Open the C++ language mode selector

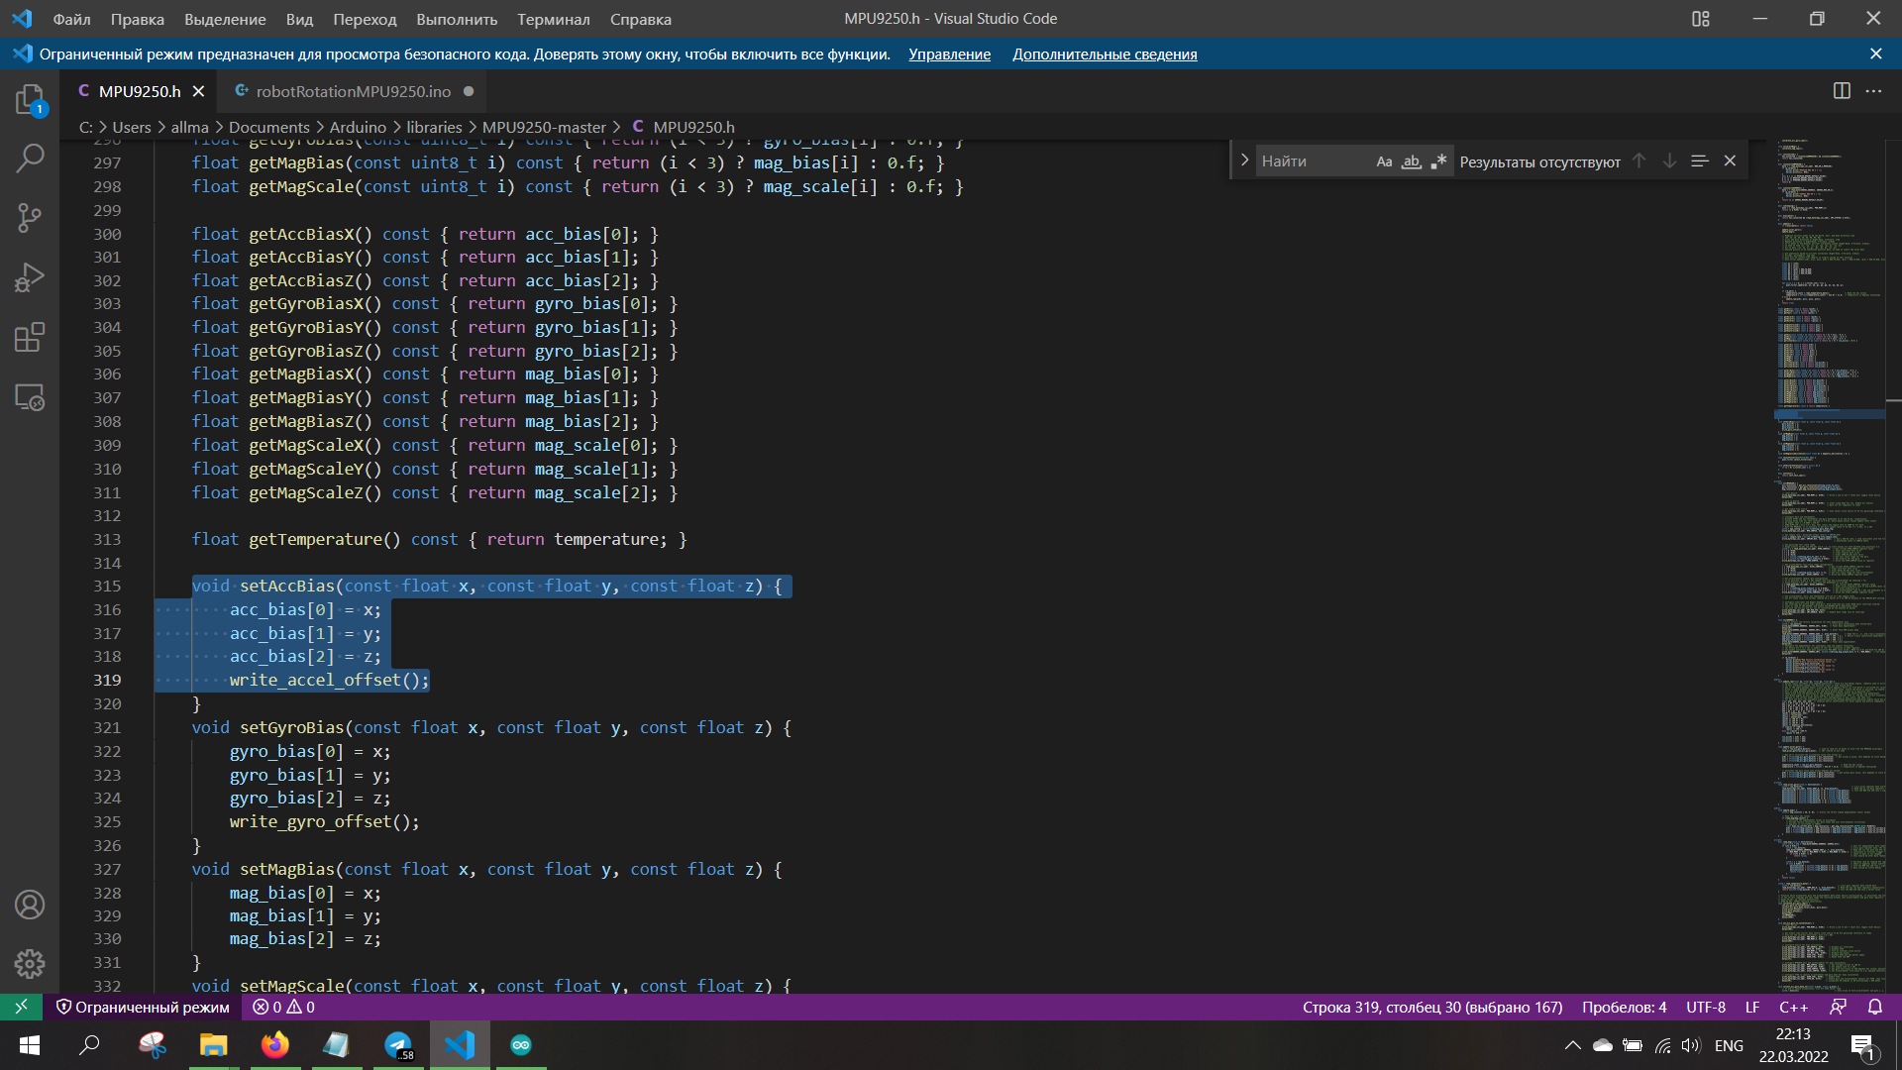point(1793,1007)
